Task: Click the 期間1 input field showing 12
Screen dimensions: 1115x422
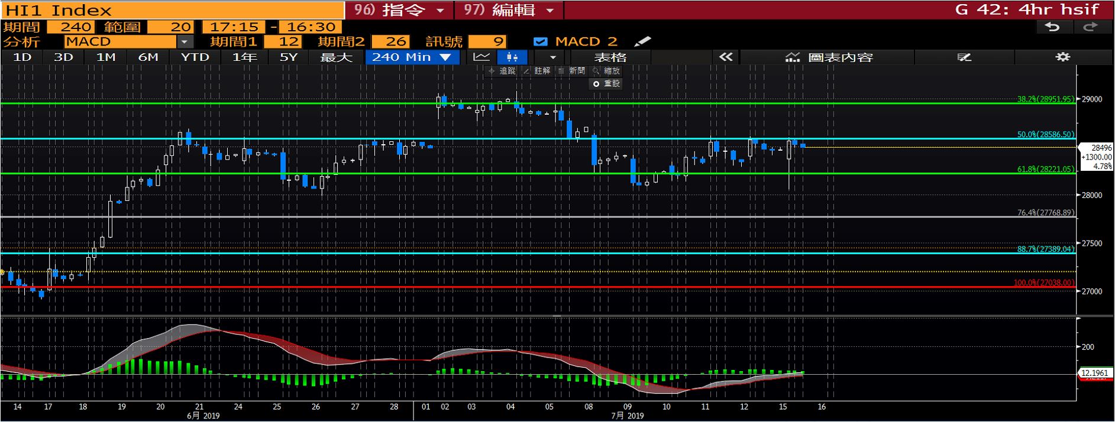Action: 282,41
